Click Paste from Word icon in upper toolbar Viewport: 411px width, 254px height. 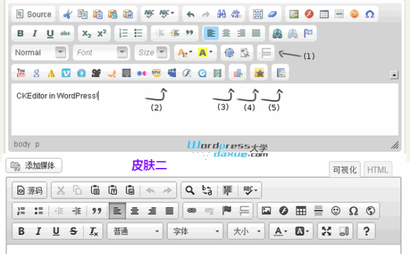(x=128, y=14)
